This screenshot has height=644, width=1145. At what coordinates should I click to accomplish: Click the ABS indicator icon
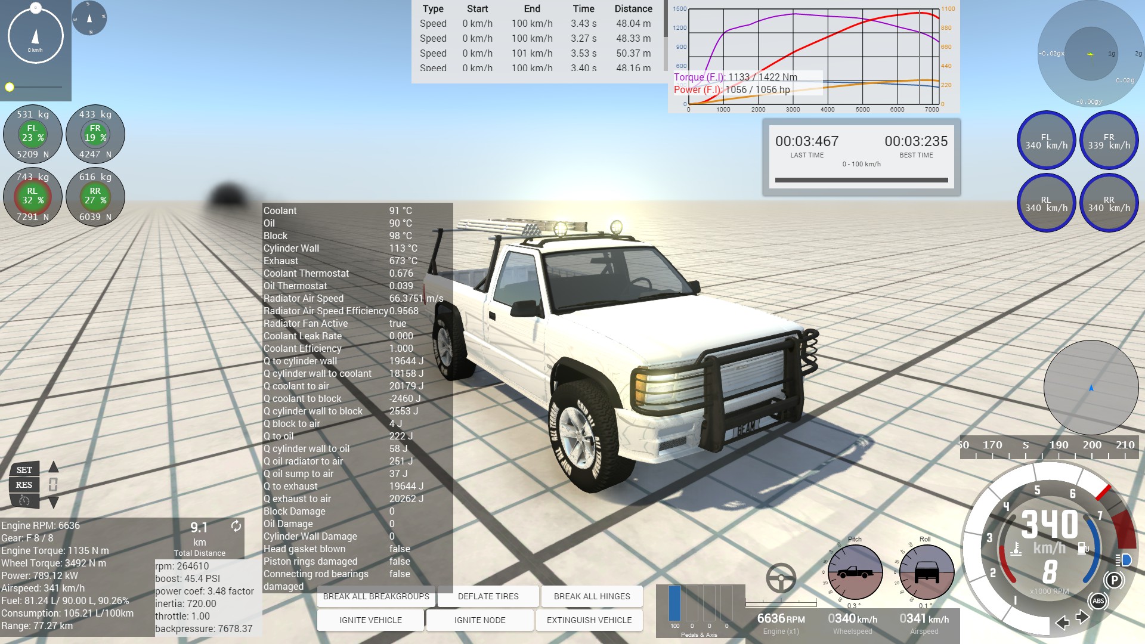[1098, 601]
